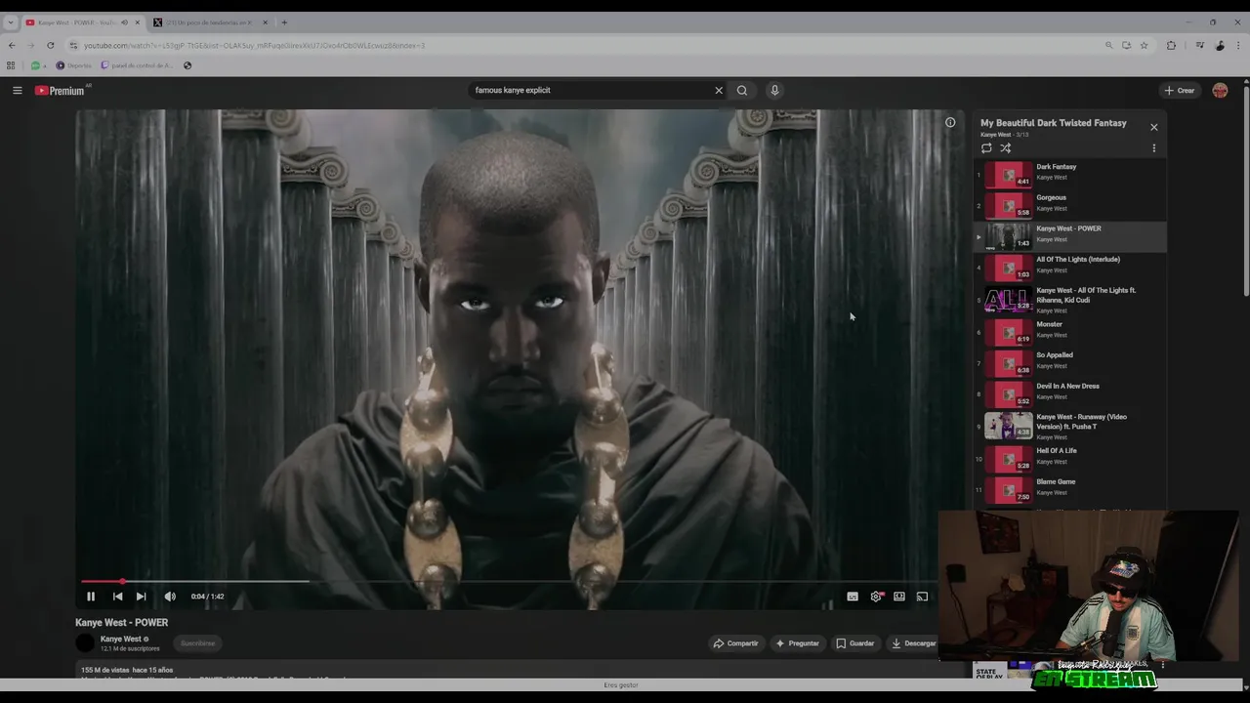This screenshot has height=703, width=1250.
Task: Open the Deportes bookmark
Action: coord(73,65)
